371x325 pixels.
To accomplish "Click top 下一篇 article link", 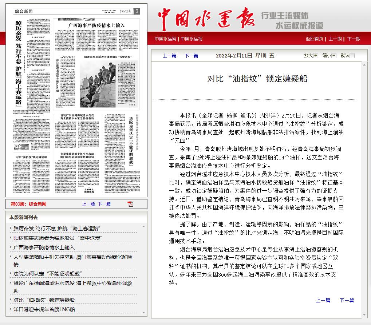I will pyautogui.click(x=191, y=56).
